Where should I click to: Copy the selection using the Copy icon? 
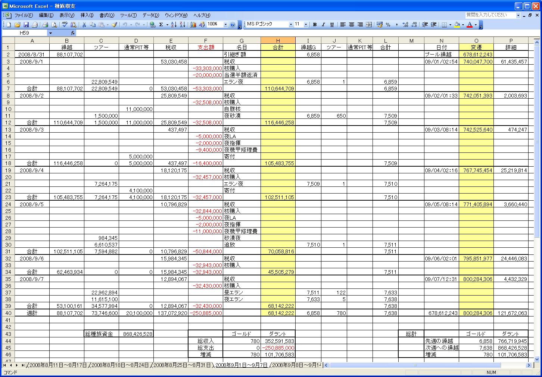point(93,25)
